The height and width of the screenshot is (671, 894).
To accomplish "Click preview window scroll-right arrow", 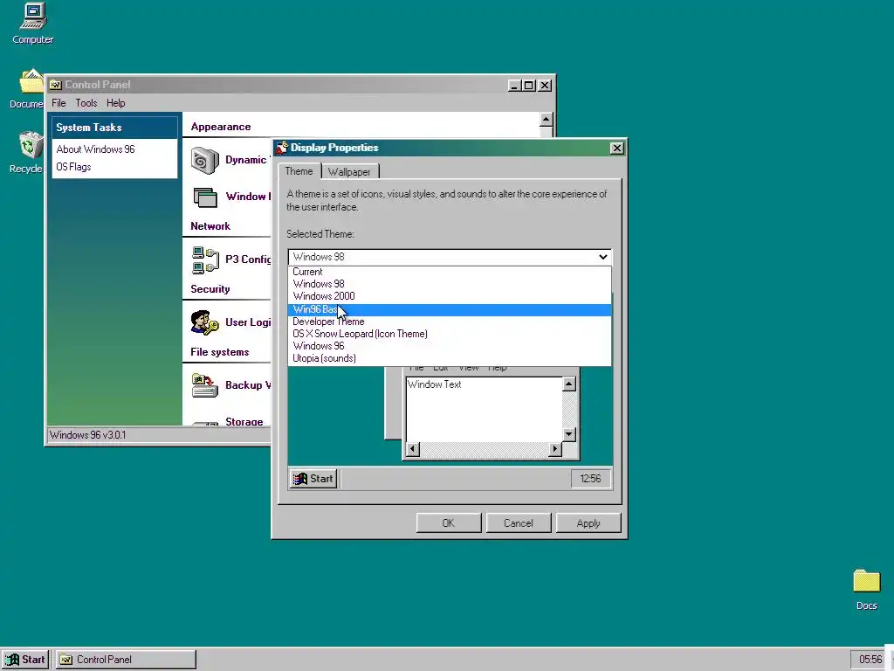I will pos(554,450).
